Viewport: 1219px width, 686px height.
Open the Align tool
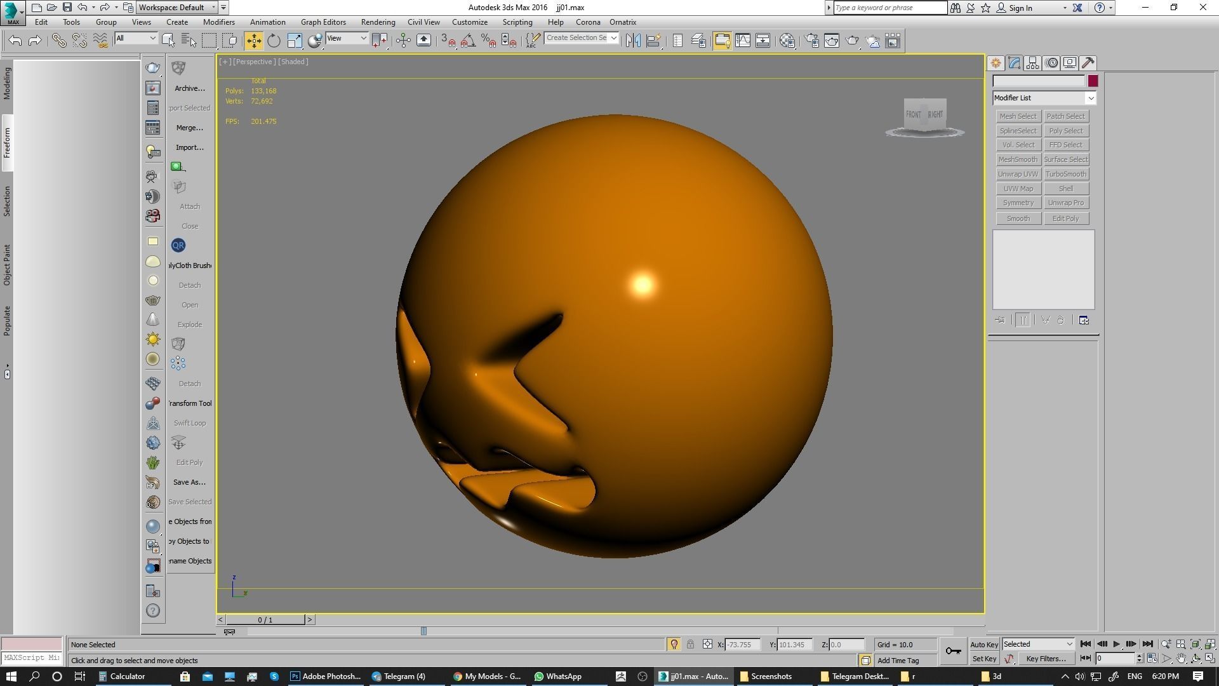coord(653,41)
